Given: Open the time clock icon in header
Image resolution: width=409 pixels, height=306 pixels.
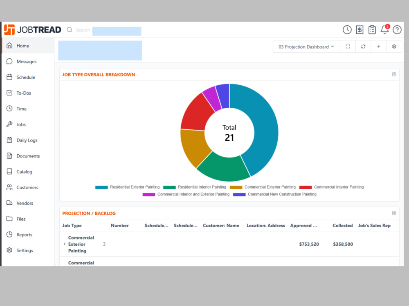Looking at the screenshot, I should pyautogui.click(x=347, y=30).
